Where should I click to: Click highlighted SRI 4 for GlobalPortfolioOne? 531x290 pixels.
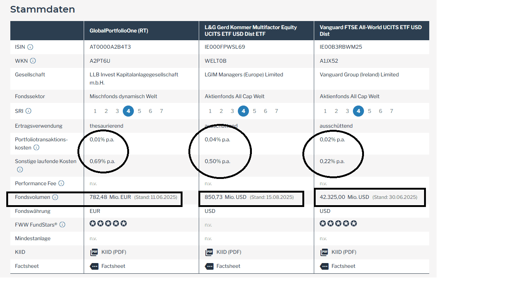128,111
